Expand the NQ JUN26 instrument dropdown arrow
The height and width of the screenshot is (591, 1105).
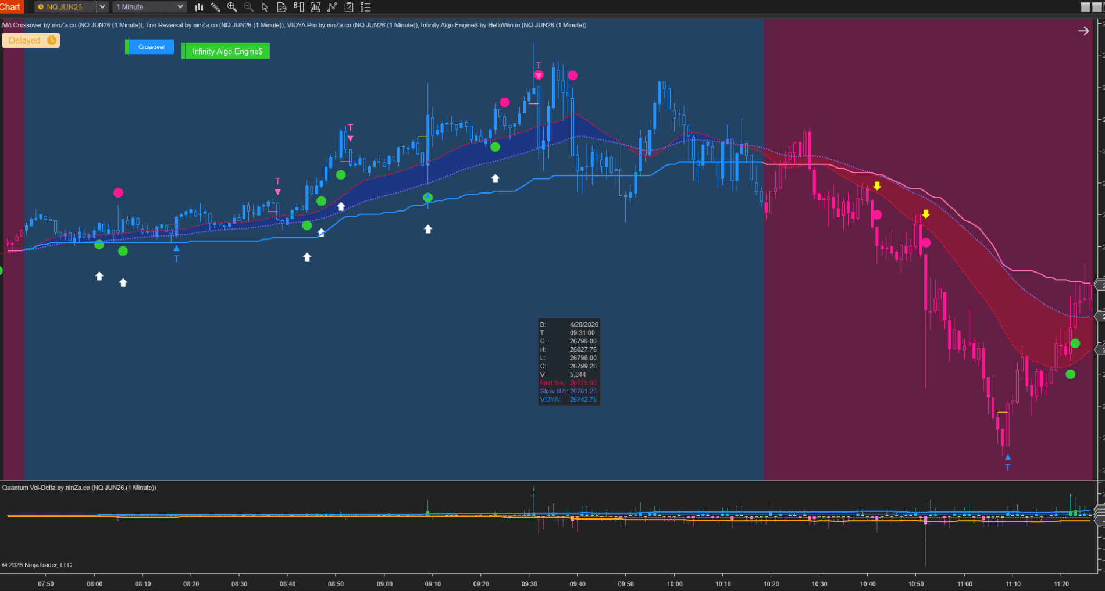point(102,7)
